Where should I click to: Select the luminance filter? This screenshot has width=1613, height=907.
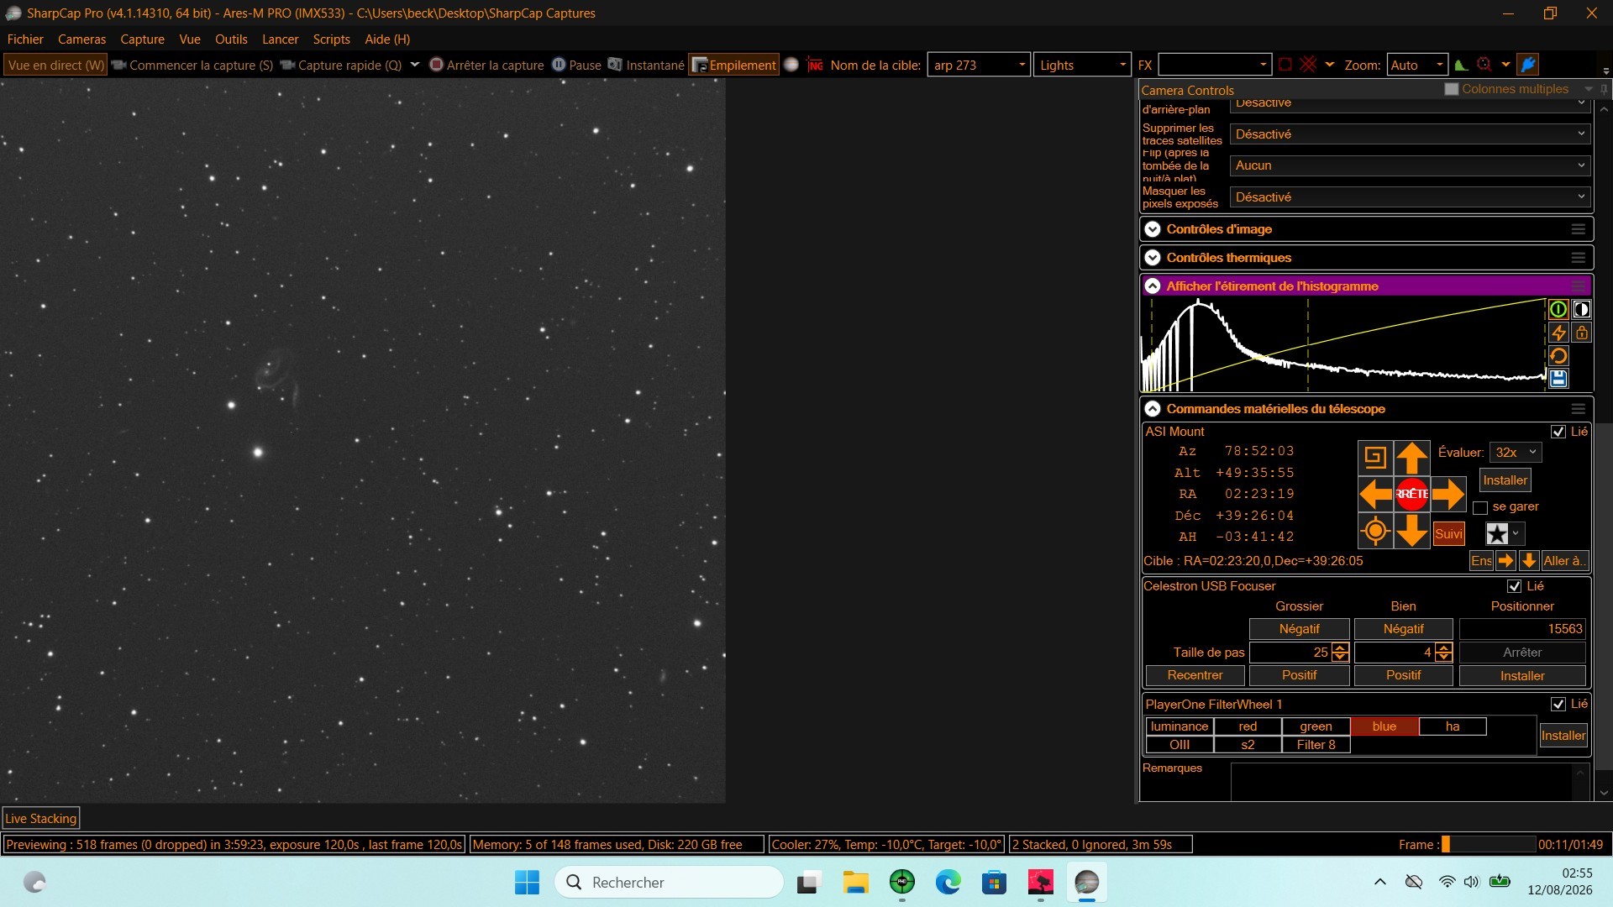coord(1179,726)
